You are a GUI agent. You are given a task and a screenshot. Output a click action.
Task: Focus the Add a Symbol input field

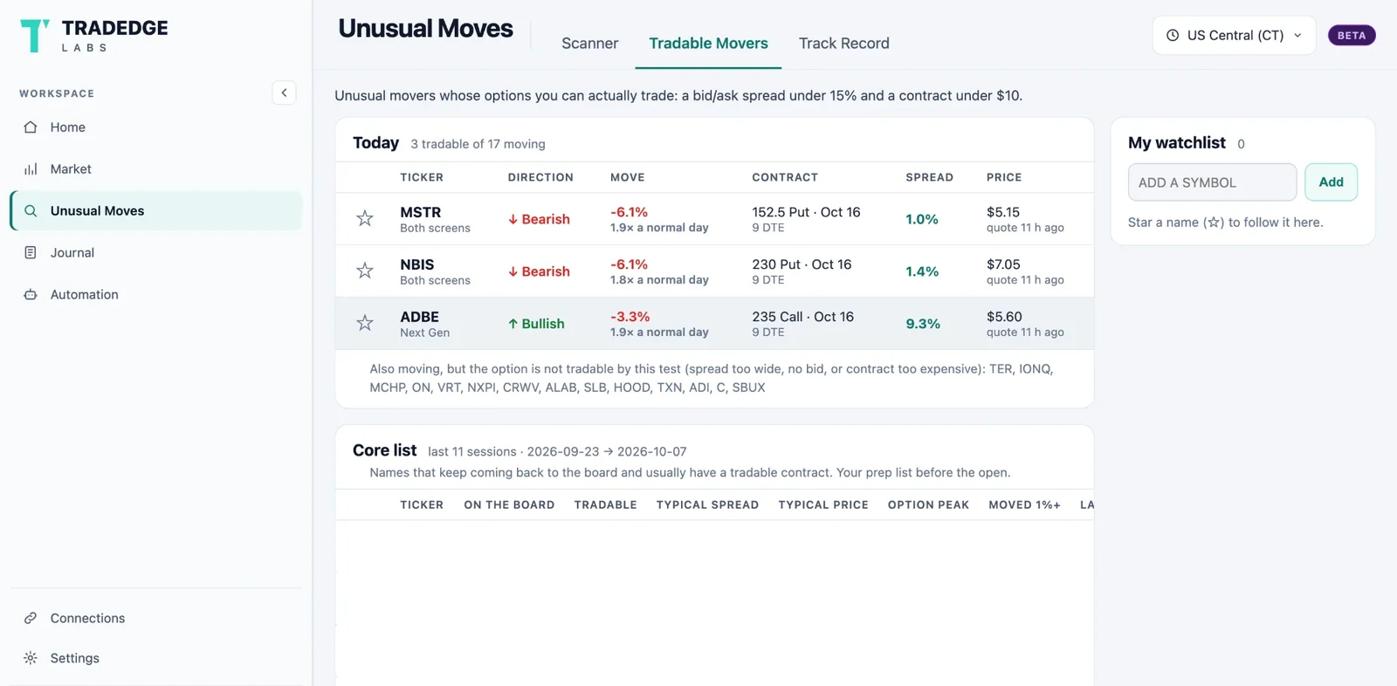(x=1212, y=182)
